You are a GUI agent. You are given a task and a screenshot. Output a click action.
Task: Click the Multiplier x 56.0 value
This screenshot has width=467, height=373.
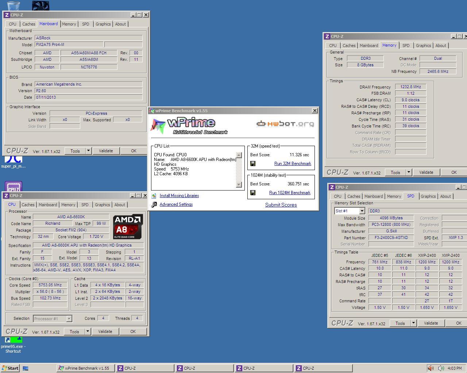click(50, 292)
